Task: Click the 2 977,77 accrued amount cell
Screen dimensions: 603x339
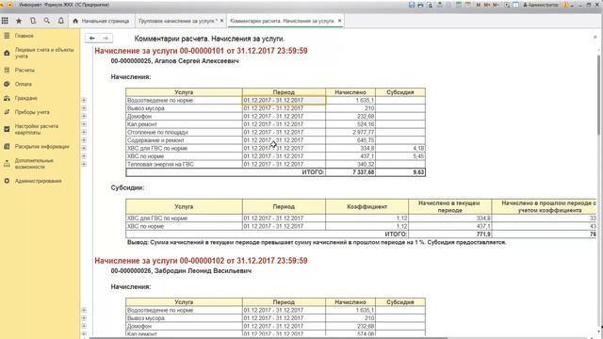Action: (x=350, y=132)
